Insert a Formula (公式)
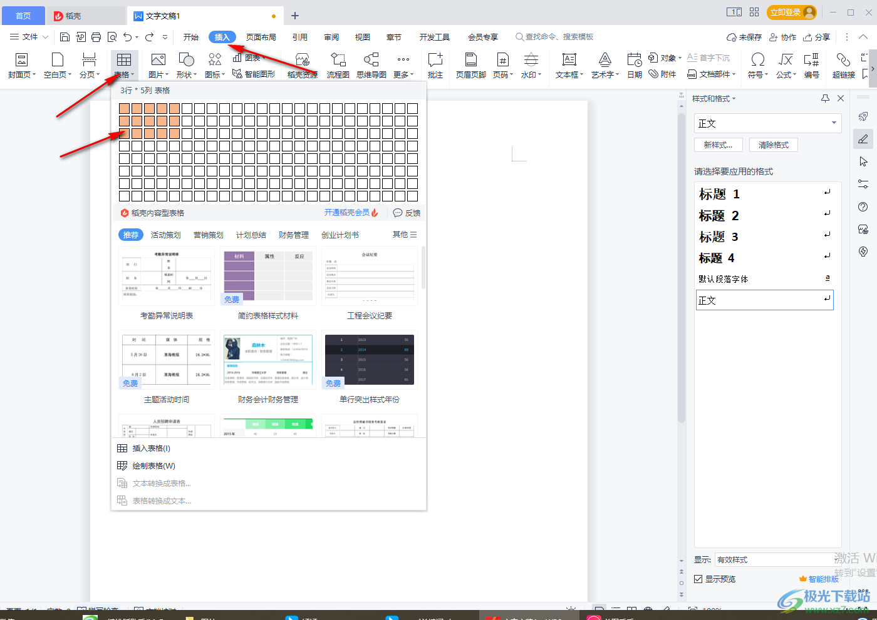 pos(786,66)
